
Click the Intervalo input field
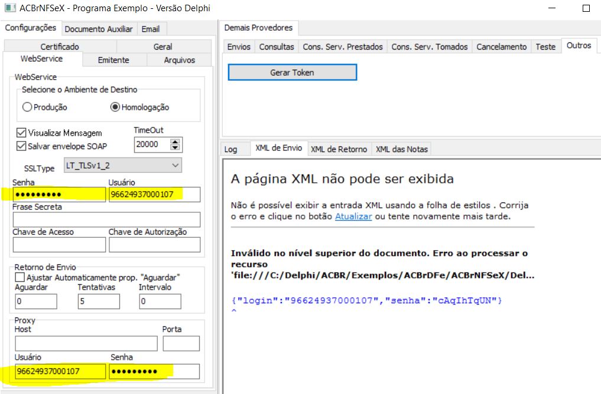[160, 301]
